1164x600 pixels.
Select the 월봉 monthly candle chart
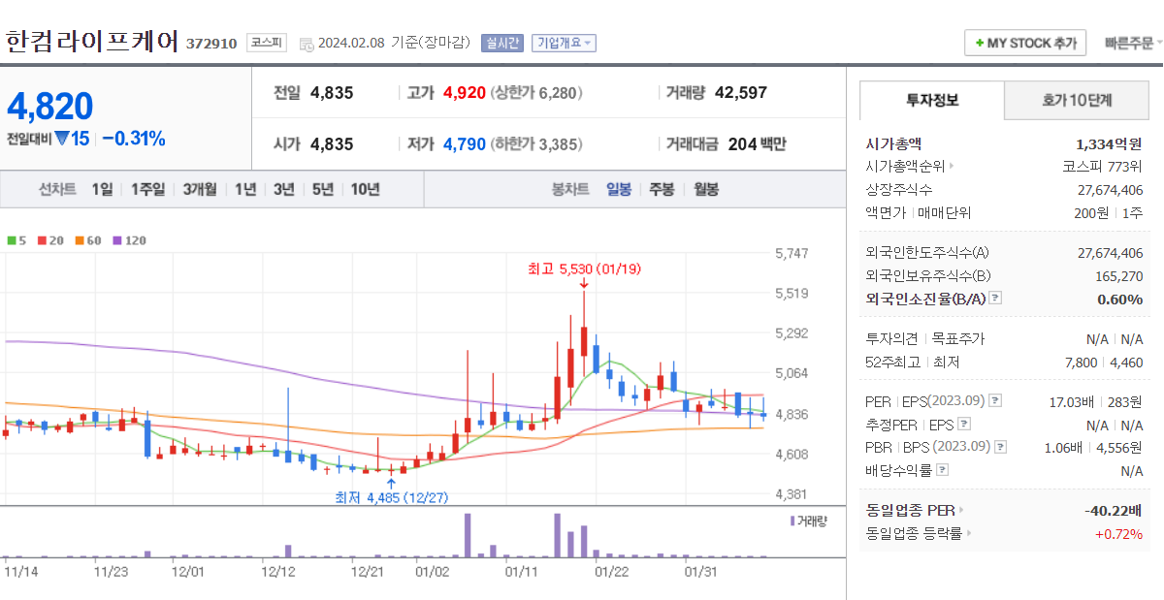[x=706, y=189]
